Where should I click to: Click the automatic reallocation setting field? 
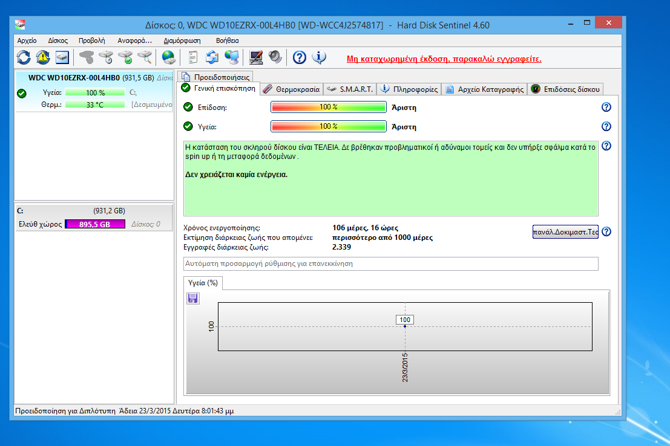(x=390, y=263)
